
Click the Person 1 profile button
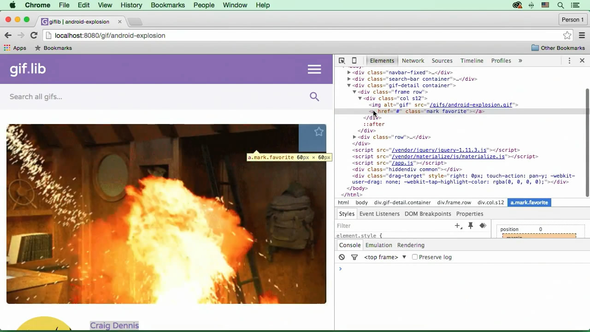click(572, 20)
